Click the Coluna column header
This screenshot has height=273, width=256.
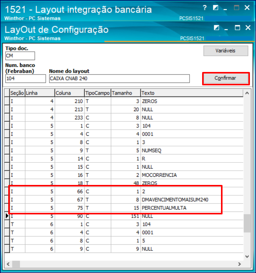tap(70, 93)
